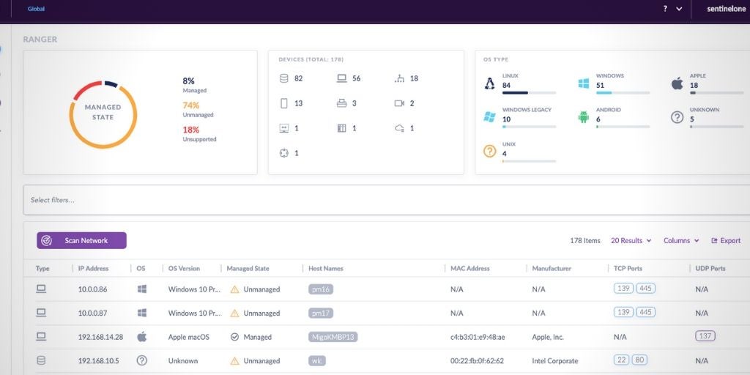750x375 pixels.
Task: Click the Global scope link
Action: (x=36, y=9)
